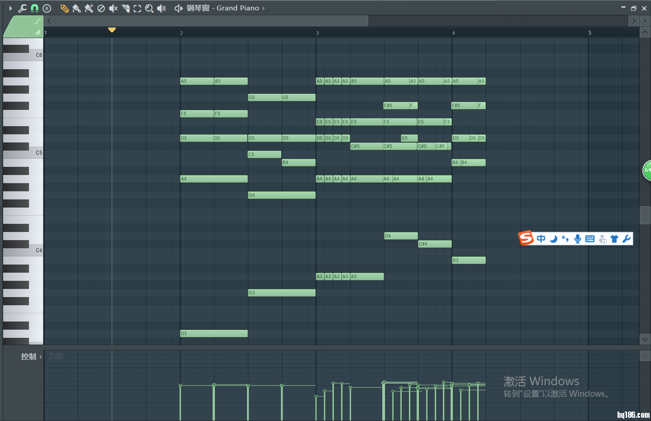Click the vertical scrollbar up arrow
Image resolution: width=651 pixels, height=421 pixels.
pyautogui.click(x=645, y=33)
